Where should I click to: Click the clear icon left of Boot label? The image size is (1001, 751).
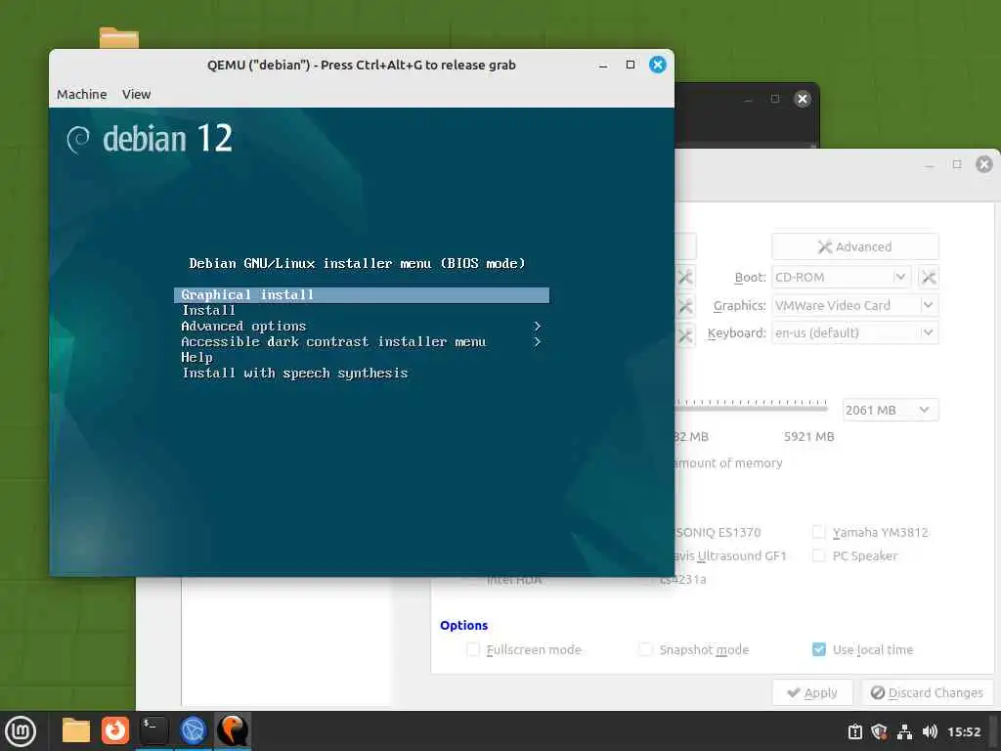pos(685,277)
